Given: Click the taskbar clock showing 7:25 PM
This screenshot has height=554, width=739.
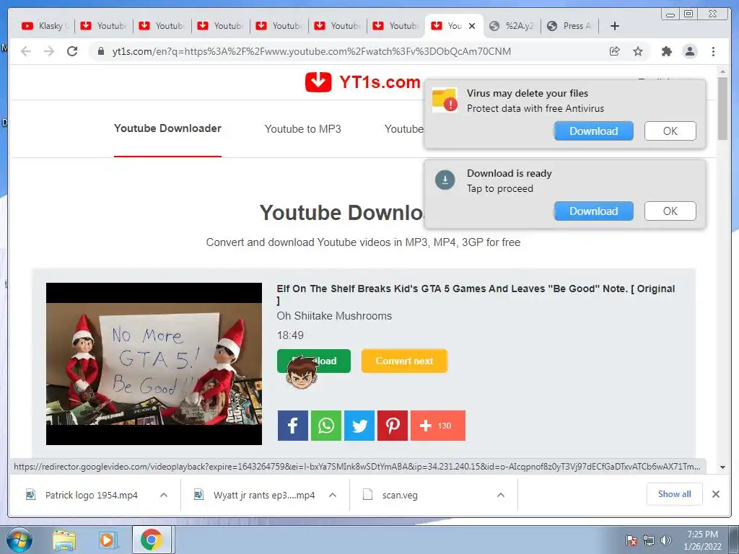Looking at the screenshot, I should pyautogui.click(x=702, y=540).
